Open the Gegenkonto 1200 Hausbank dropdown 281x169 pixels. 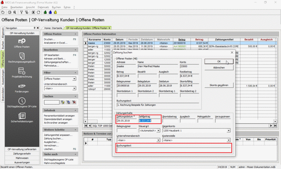point(229,131)
